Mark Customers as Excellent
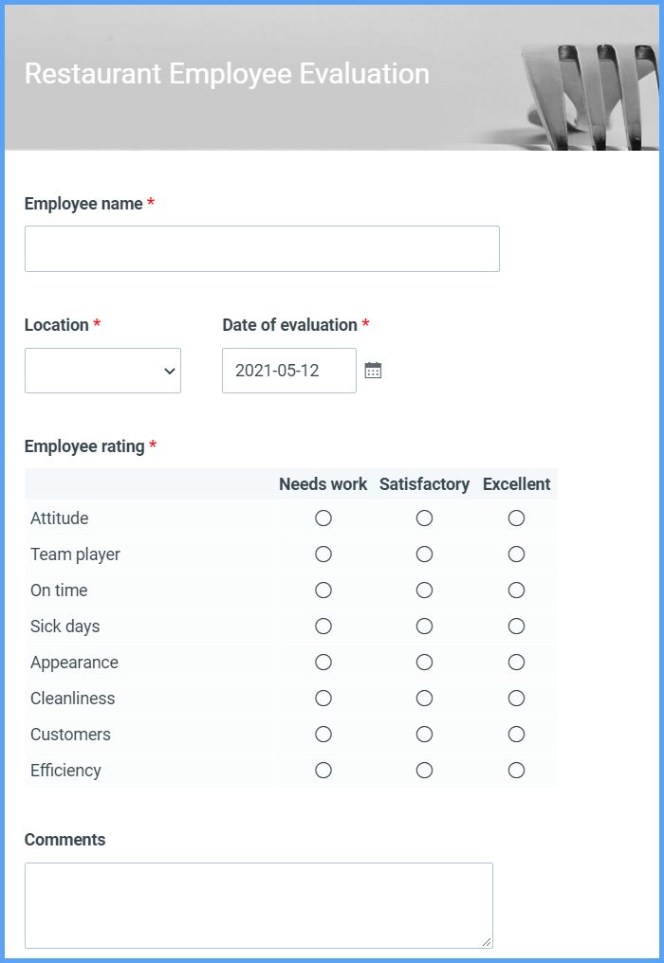This screenshot has height=963, width=664. (x=515, y=734)
